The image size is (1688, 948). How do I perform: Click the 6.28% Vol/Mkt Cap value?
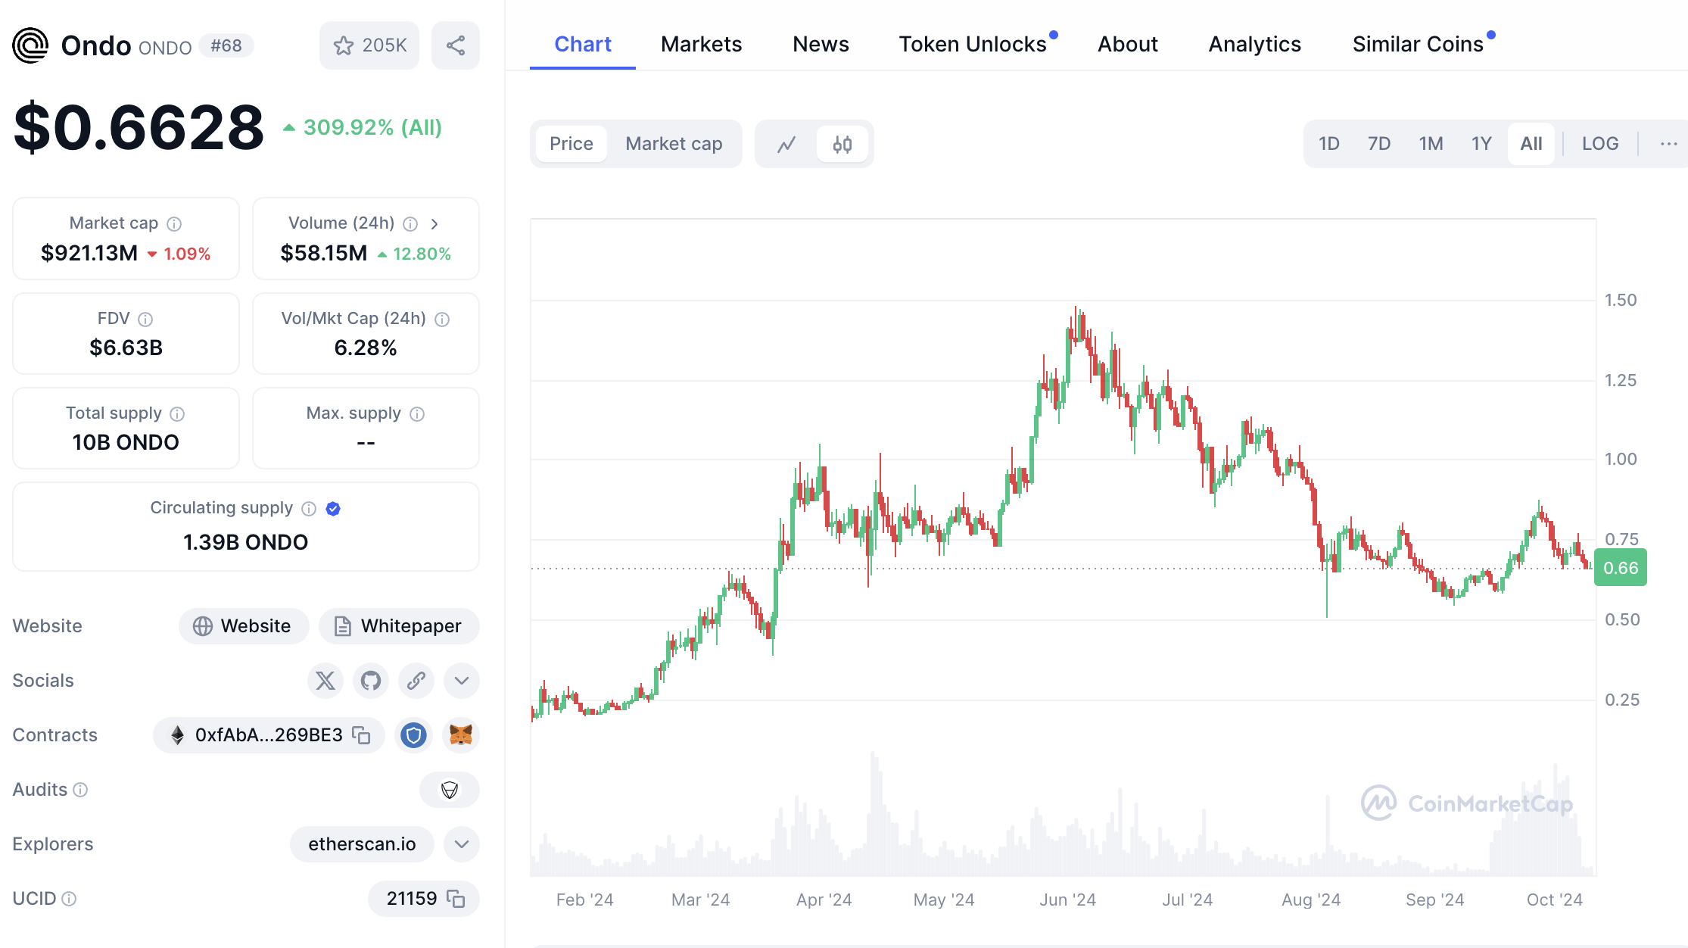[x=366, y=348]
